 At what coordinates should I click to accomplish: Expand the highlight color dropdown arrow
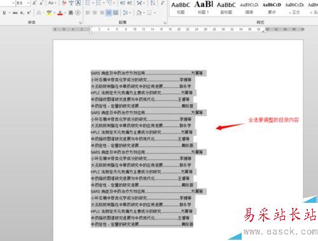pyautogui.click(x=55, y=13)
